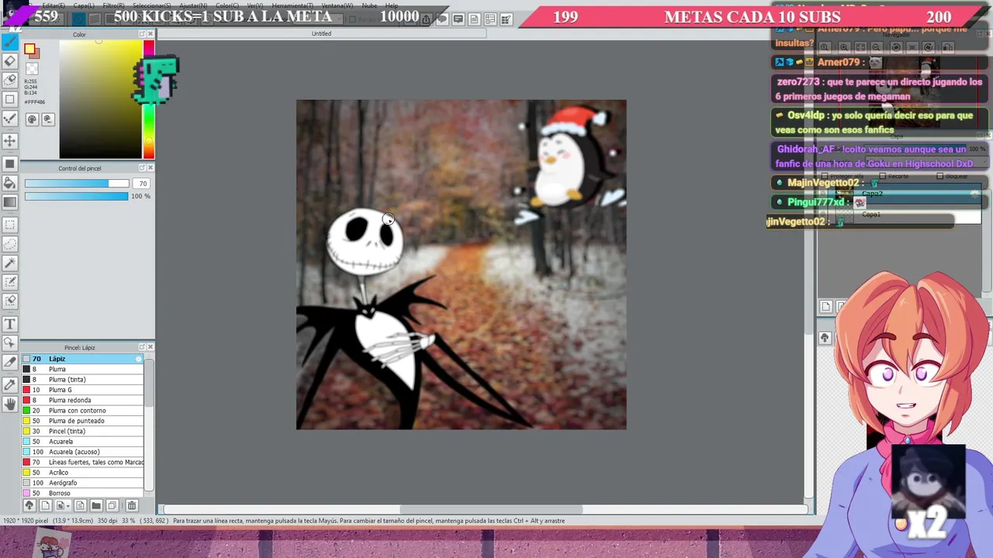Screen dimensions: 993x558
Task: Close the Control del pincel panel
Action: [x=151, y=168]
